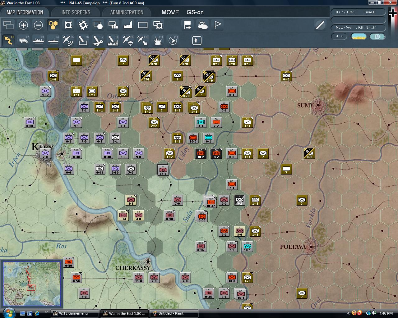Click the Sumy city hex
The width and height of the screenshot is (398, 318).
pyautogui.click(x=318, y=105)
